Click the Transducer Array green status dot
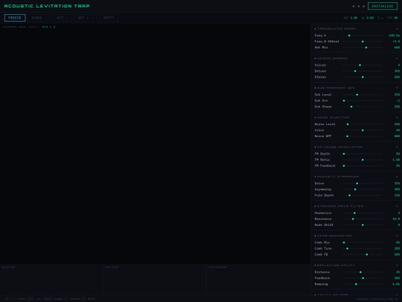This screenshot has height=302, width=402. pyautogui.click(x=315, y=29)
